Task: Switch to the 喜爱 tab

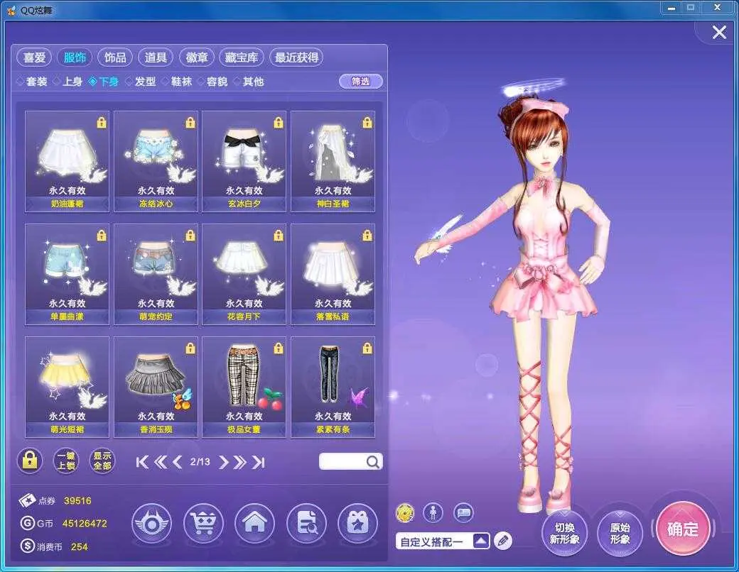Action: pos(34,57)
